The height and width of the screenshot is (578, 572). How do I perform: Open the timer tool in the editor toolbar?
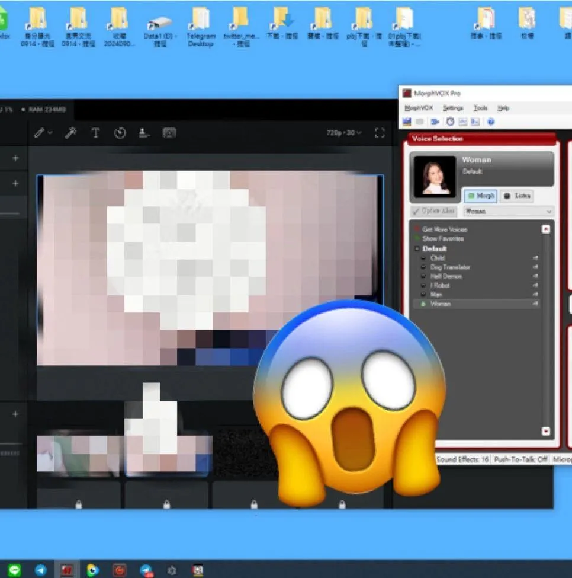(x=120, y=133)
